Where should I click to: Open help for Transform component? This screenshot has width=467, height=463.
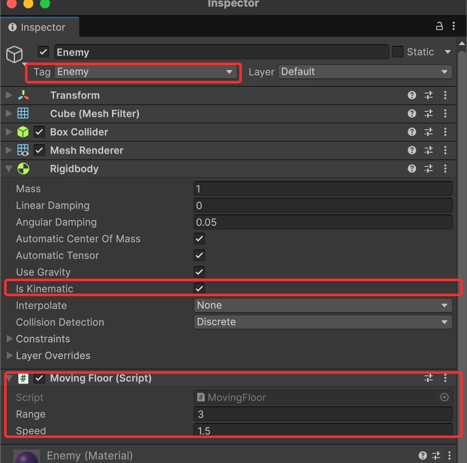pyautogui.click(x=412, y=95)
